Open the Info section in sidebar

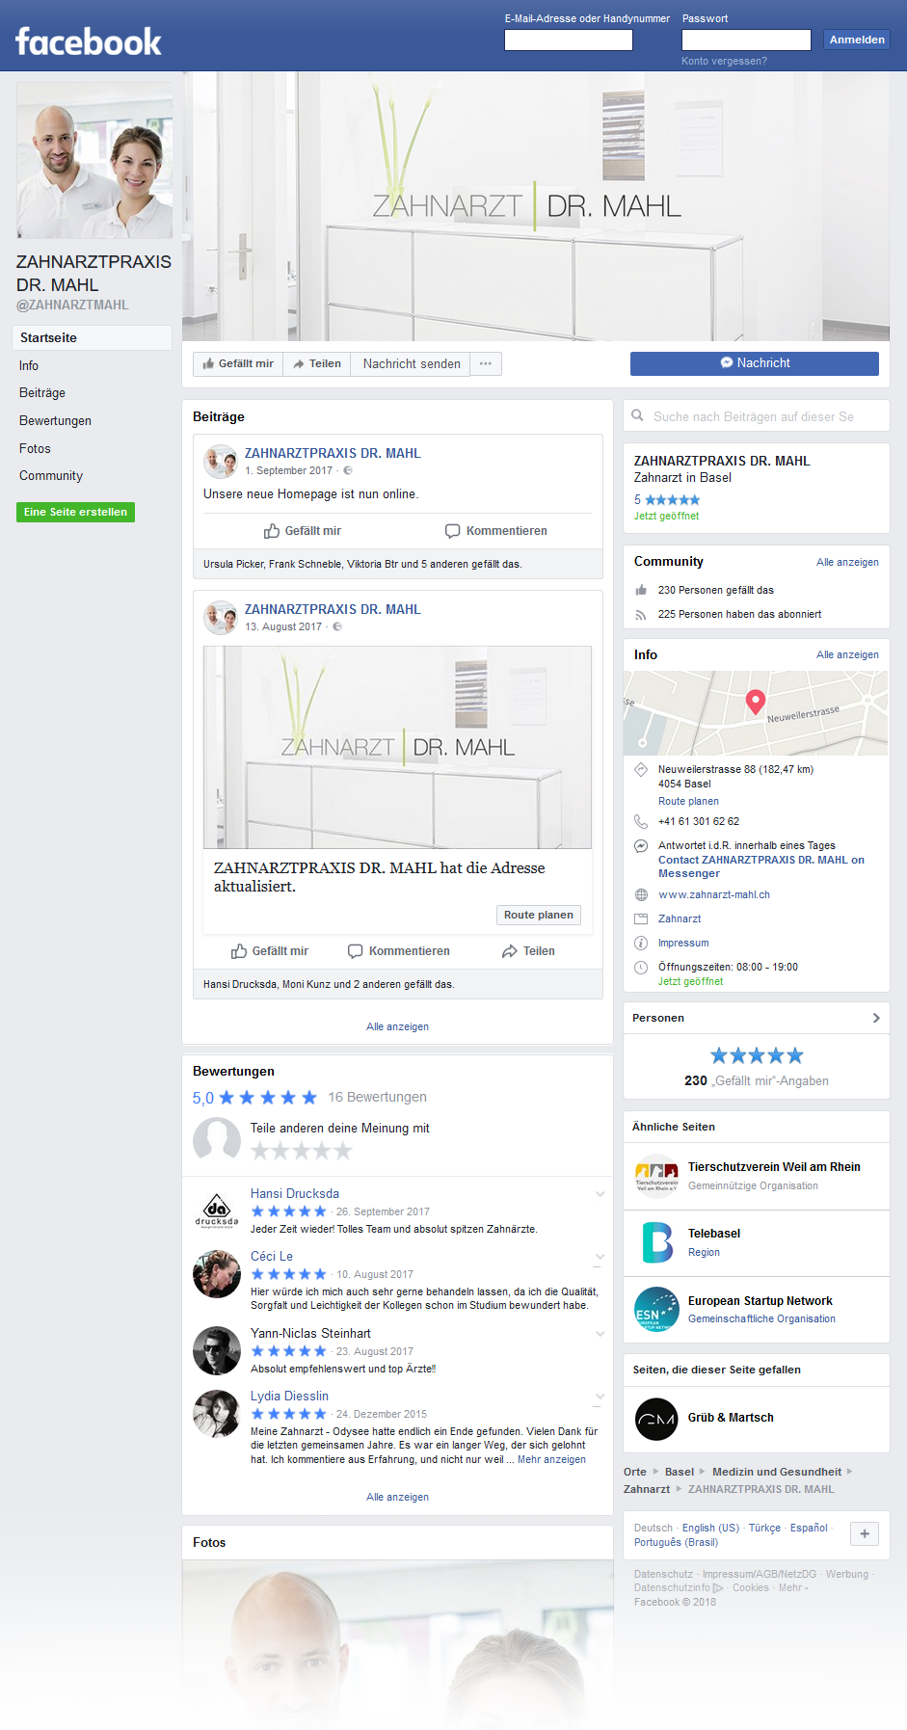pos(29,366)
